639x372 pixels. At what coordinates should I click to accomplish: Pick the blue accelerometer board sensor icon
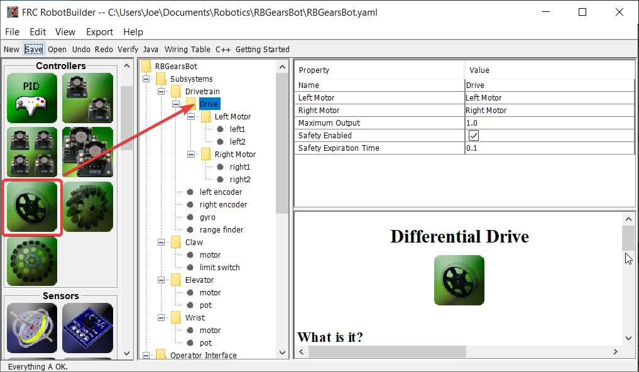[x=87, y=328]
